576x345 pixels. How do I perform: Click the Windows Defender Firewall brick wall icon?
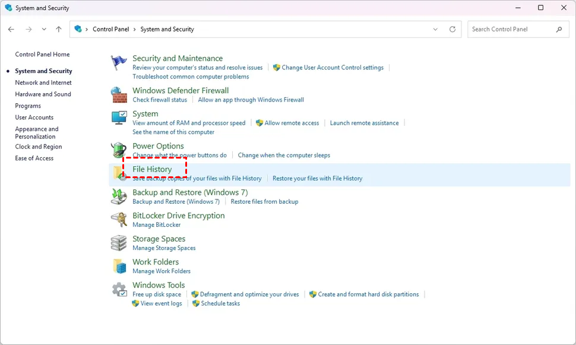click(x=119, y=94)
